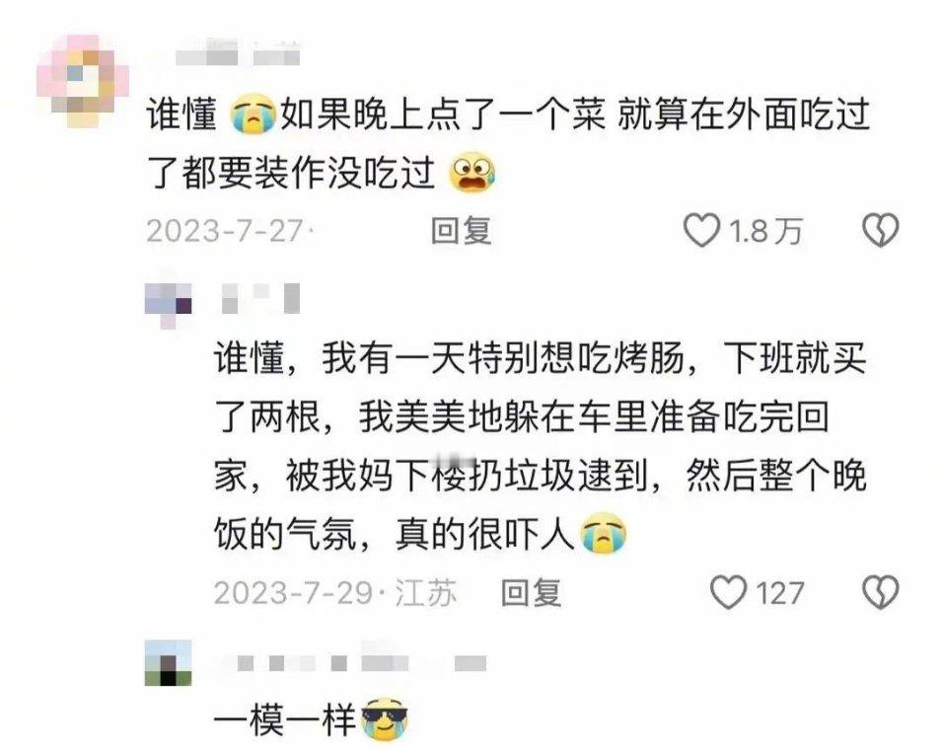Image resolution: width=941 pixels, height=750 pixels.
Task: Open the second commenter's blurred username
Action: click(260, 298)
